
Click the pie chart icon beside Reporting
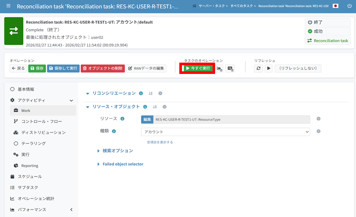coord(16,166)
